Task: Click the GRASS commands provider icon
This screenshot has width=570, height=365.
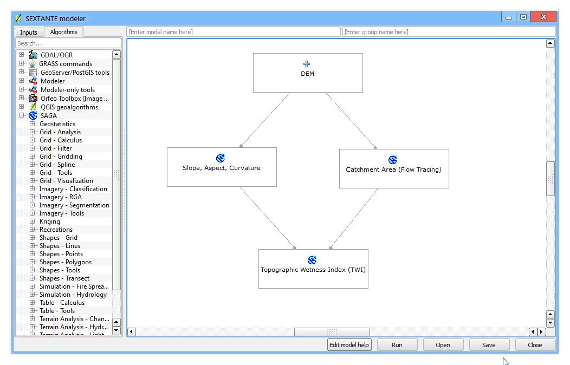Action: 33,63
